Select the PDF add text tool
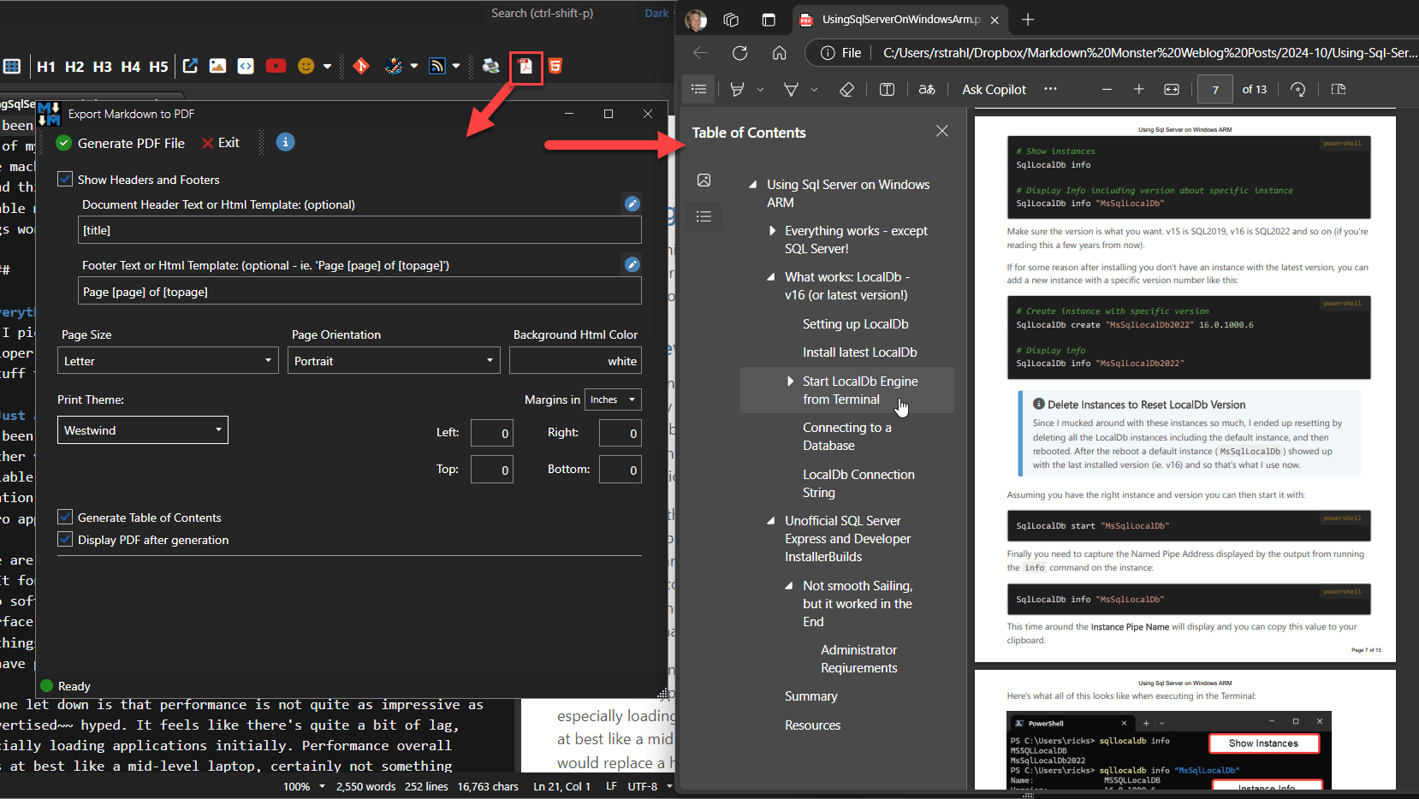Viewport: 1419px width, 799px height. pos(888,89)
